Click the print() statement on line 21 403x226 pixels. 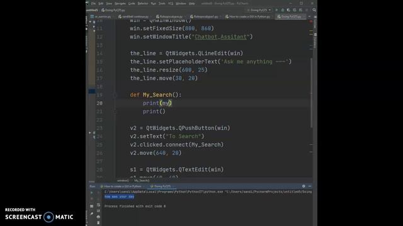[154, 112]
